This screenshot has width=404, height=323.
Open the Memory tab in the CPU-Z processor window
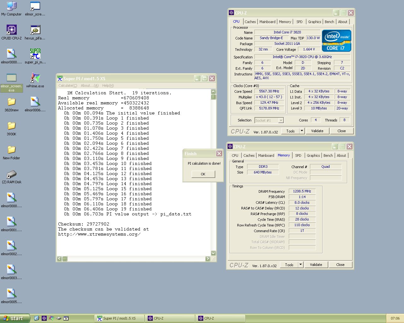[x=285, y=22]
